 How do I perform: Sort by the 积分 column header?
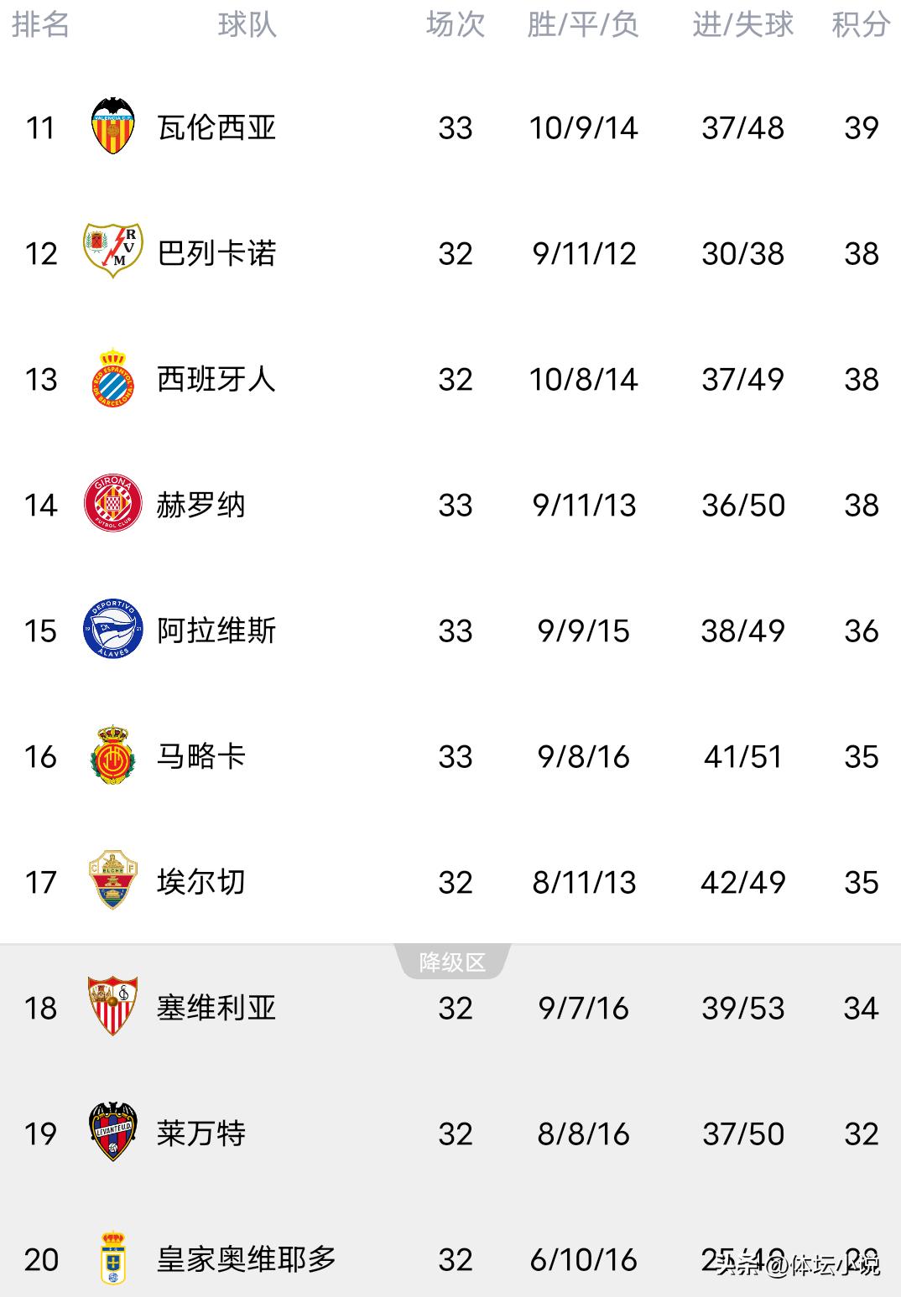[861, 25]
